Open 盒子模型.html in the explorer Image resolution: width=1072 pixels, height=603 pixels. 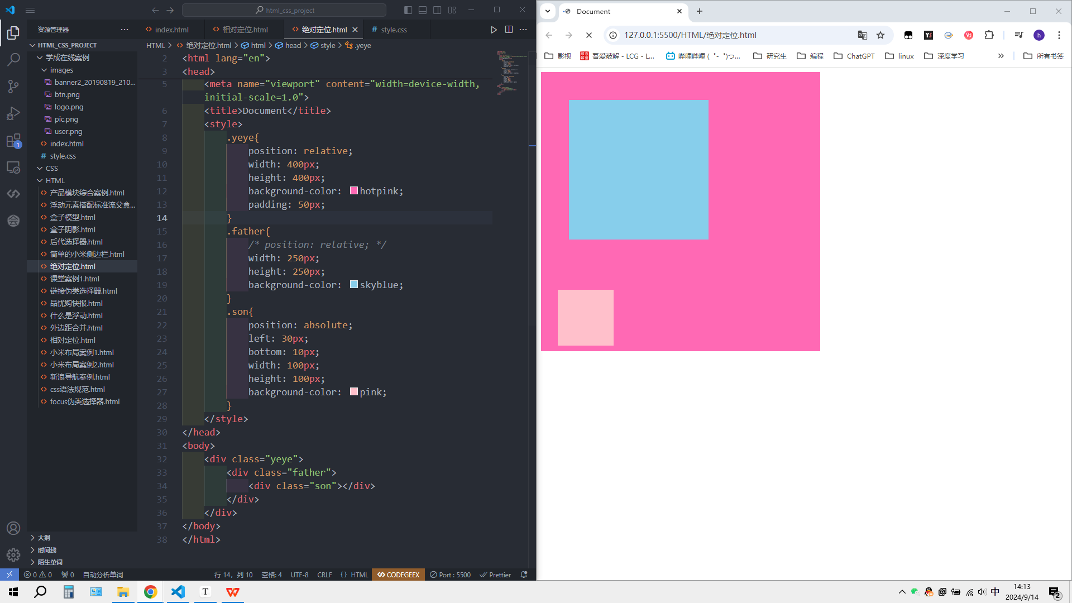point(73,217)
